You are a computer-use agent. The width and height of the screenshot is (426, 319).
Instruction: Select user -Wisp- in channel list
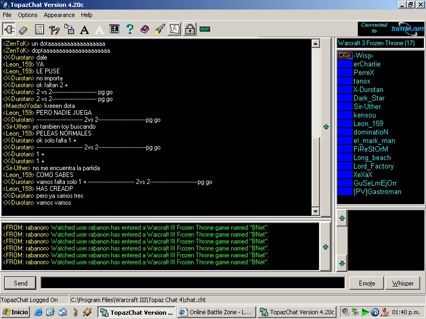(x=364, y=56)
